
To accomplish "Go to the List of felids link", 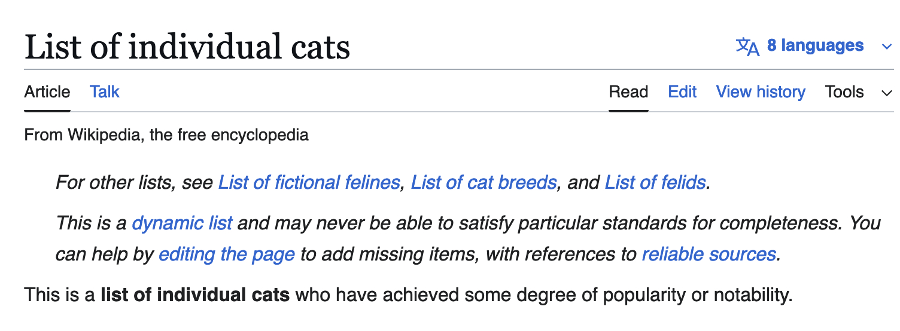I will click(x=655, y=182).
